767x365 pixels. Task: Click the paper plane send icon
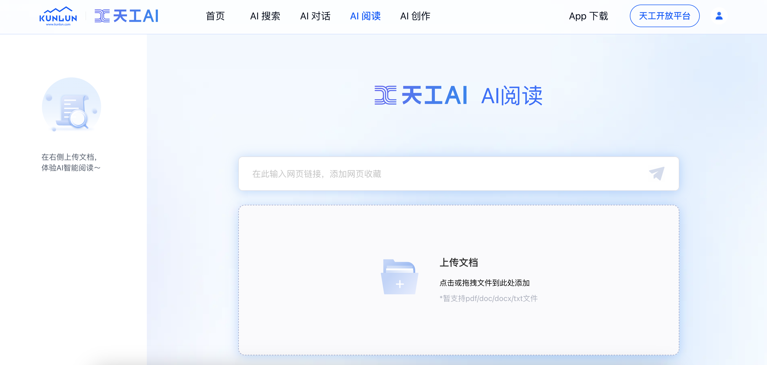(x=656, y=173)
